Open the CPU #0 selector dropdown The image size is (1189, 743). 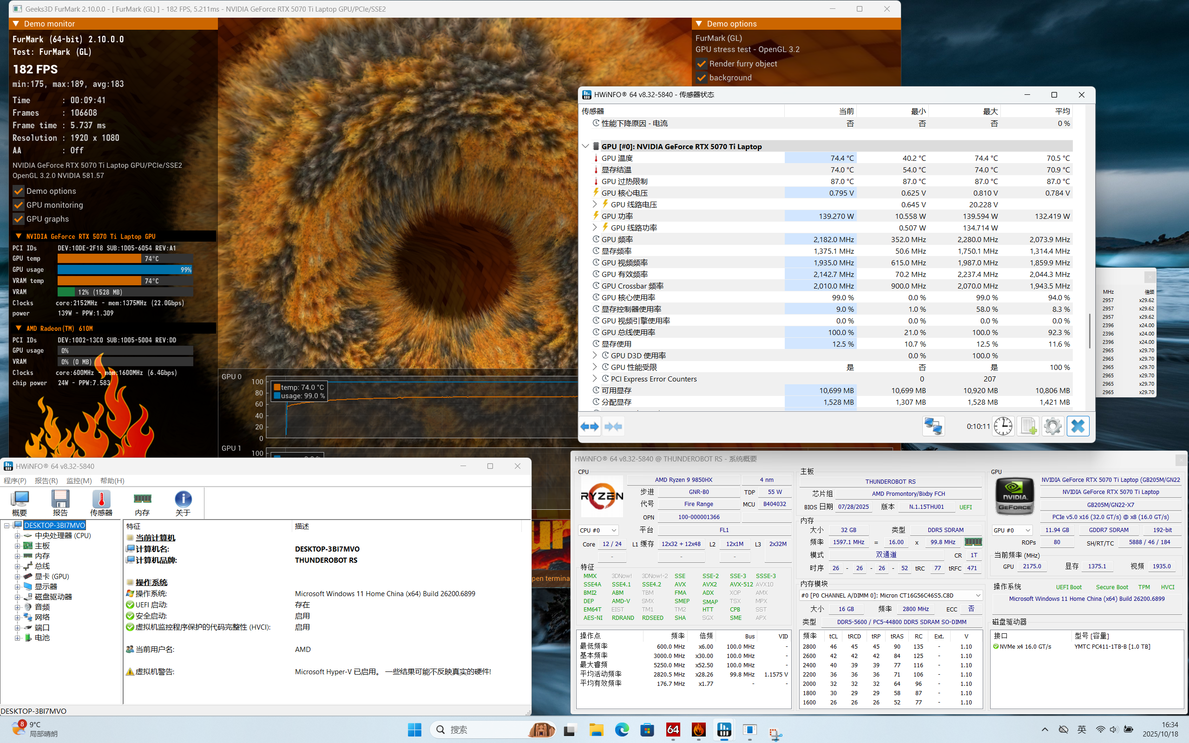(598, 530)
